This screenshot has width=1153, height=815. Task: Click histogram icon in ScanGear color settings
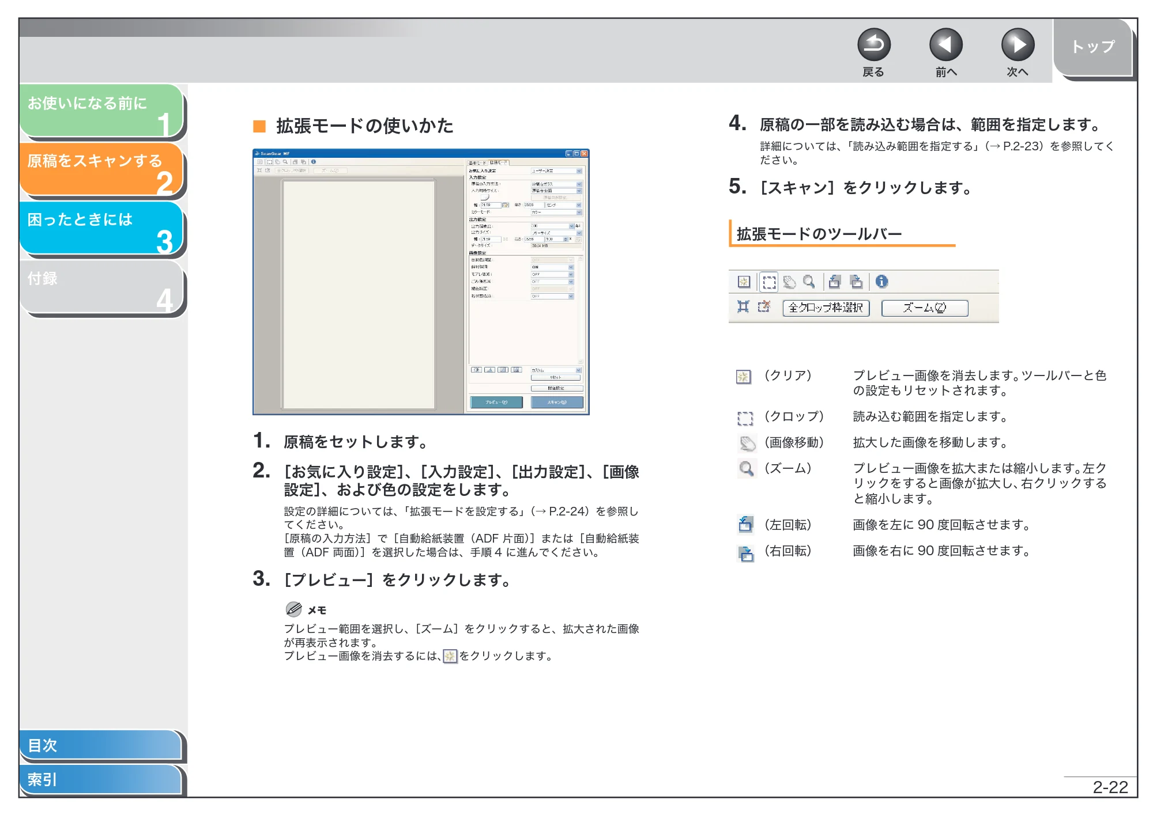point(489,370)
